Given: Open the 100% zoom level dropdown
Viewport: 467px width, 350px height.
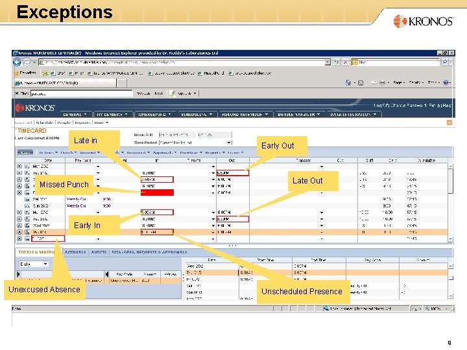Looking at the screenshot, I should click(x=446, y=309).
